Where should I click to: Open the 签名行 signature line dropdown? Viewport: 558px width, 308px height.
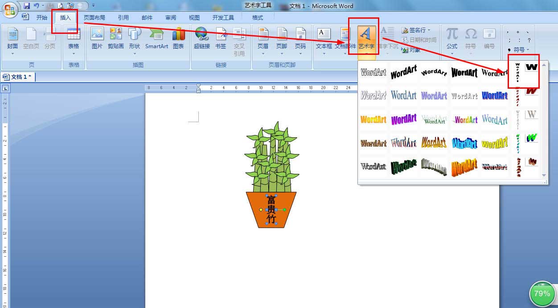click(416, 30)
